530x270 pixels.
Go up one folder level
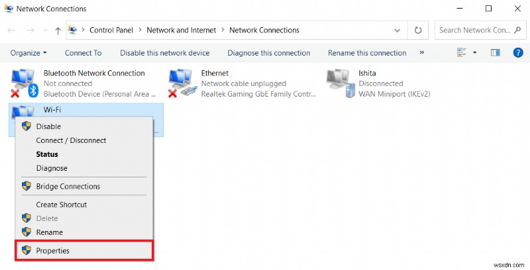(x=58, y=30)
